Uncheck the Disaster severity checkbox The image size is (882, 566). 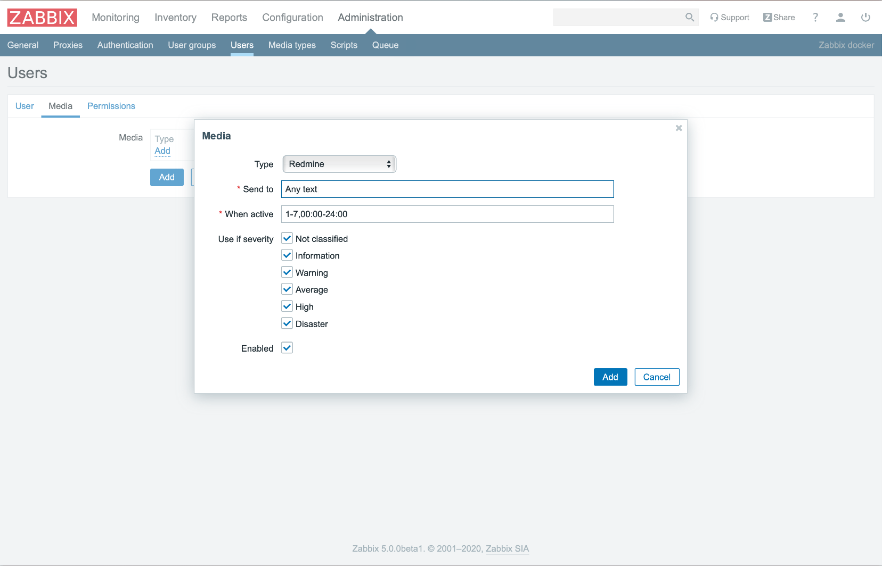[x=287, y=323]
